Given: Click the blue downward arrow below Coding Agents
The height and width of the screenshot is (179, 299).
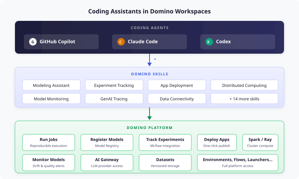Looking at the screenshot, I should [x=149, y=60].
